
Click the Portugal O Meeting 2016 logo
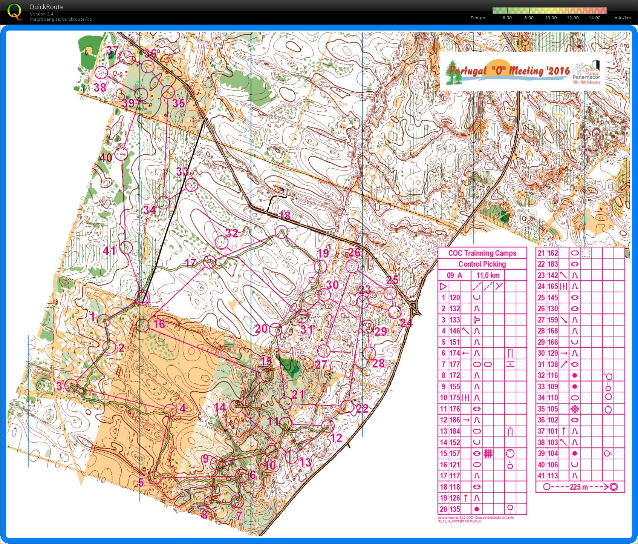coord(523,71)
